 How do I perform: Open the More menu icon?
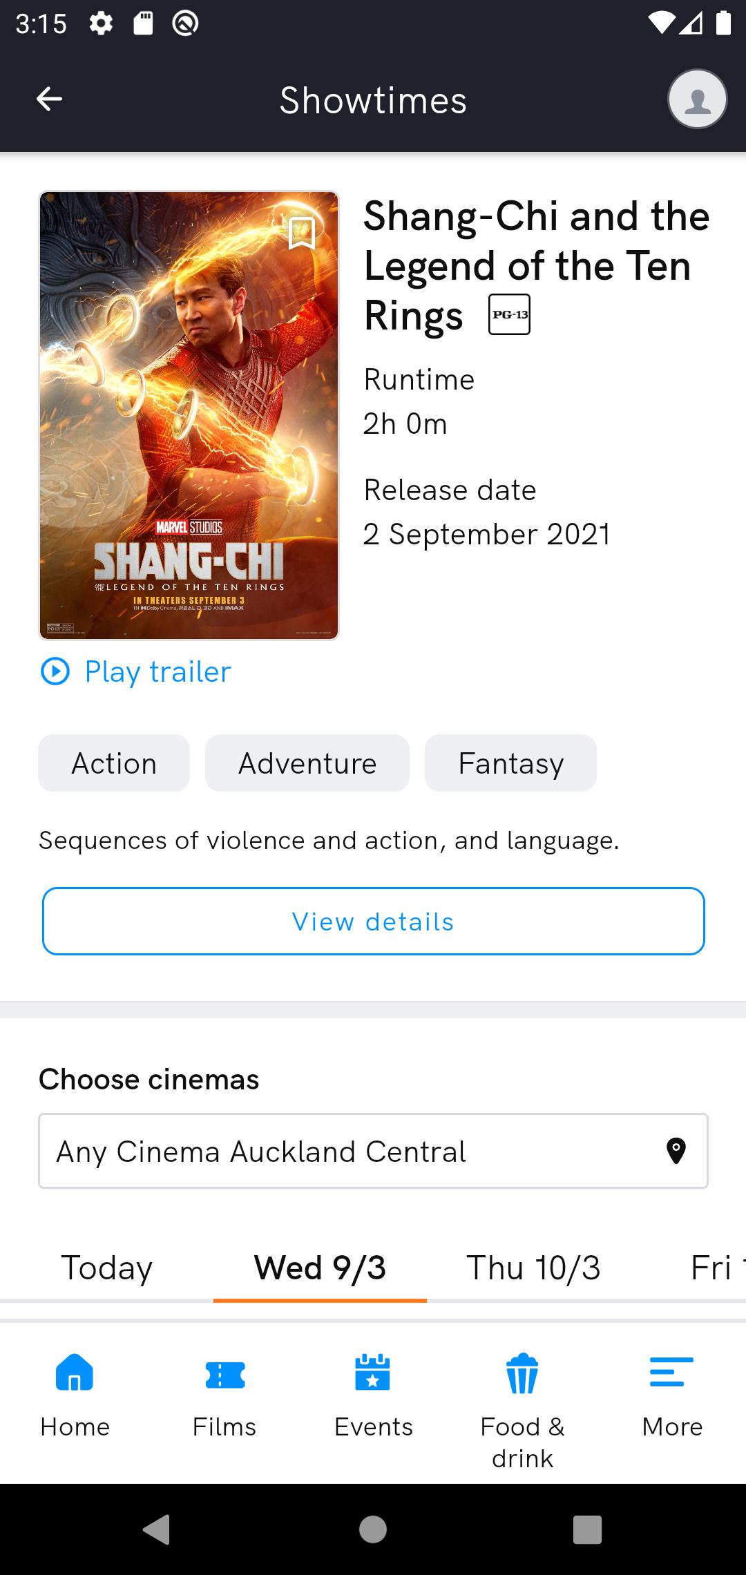point(671,1373)
